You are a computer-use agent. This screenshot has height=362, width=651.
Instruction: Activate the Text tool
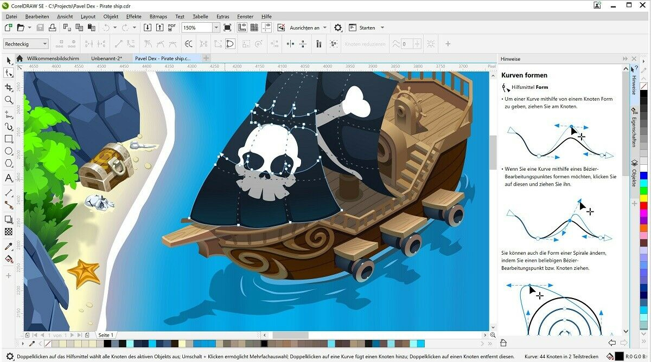9,178
